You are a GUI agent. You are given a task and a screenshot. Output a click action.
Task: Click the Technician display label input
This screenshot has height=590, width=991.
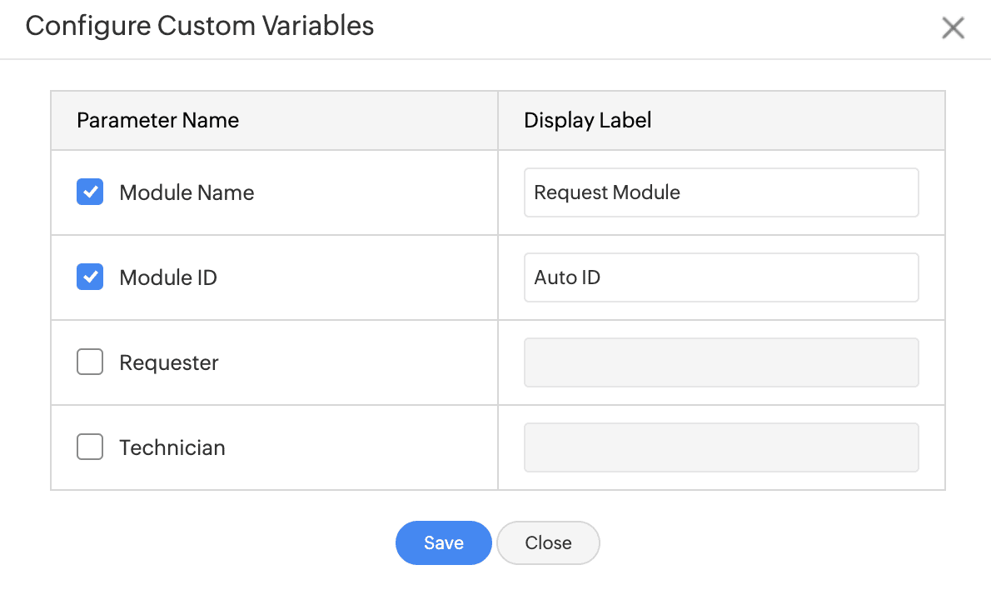(721, 447)
